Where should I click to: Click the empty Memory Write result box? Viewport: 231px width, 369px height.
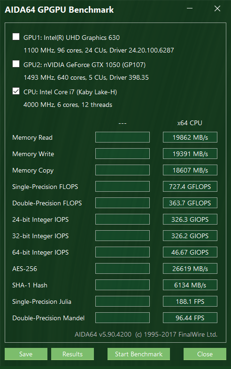(123, 154)
